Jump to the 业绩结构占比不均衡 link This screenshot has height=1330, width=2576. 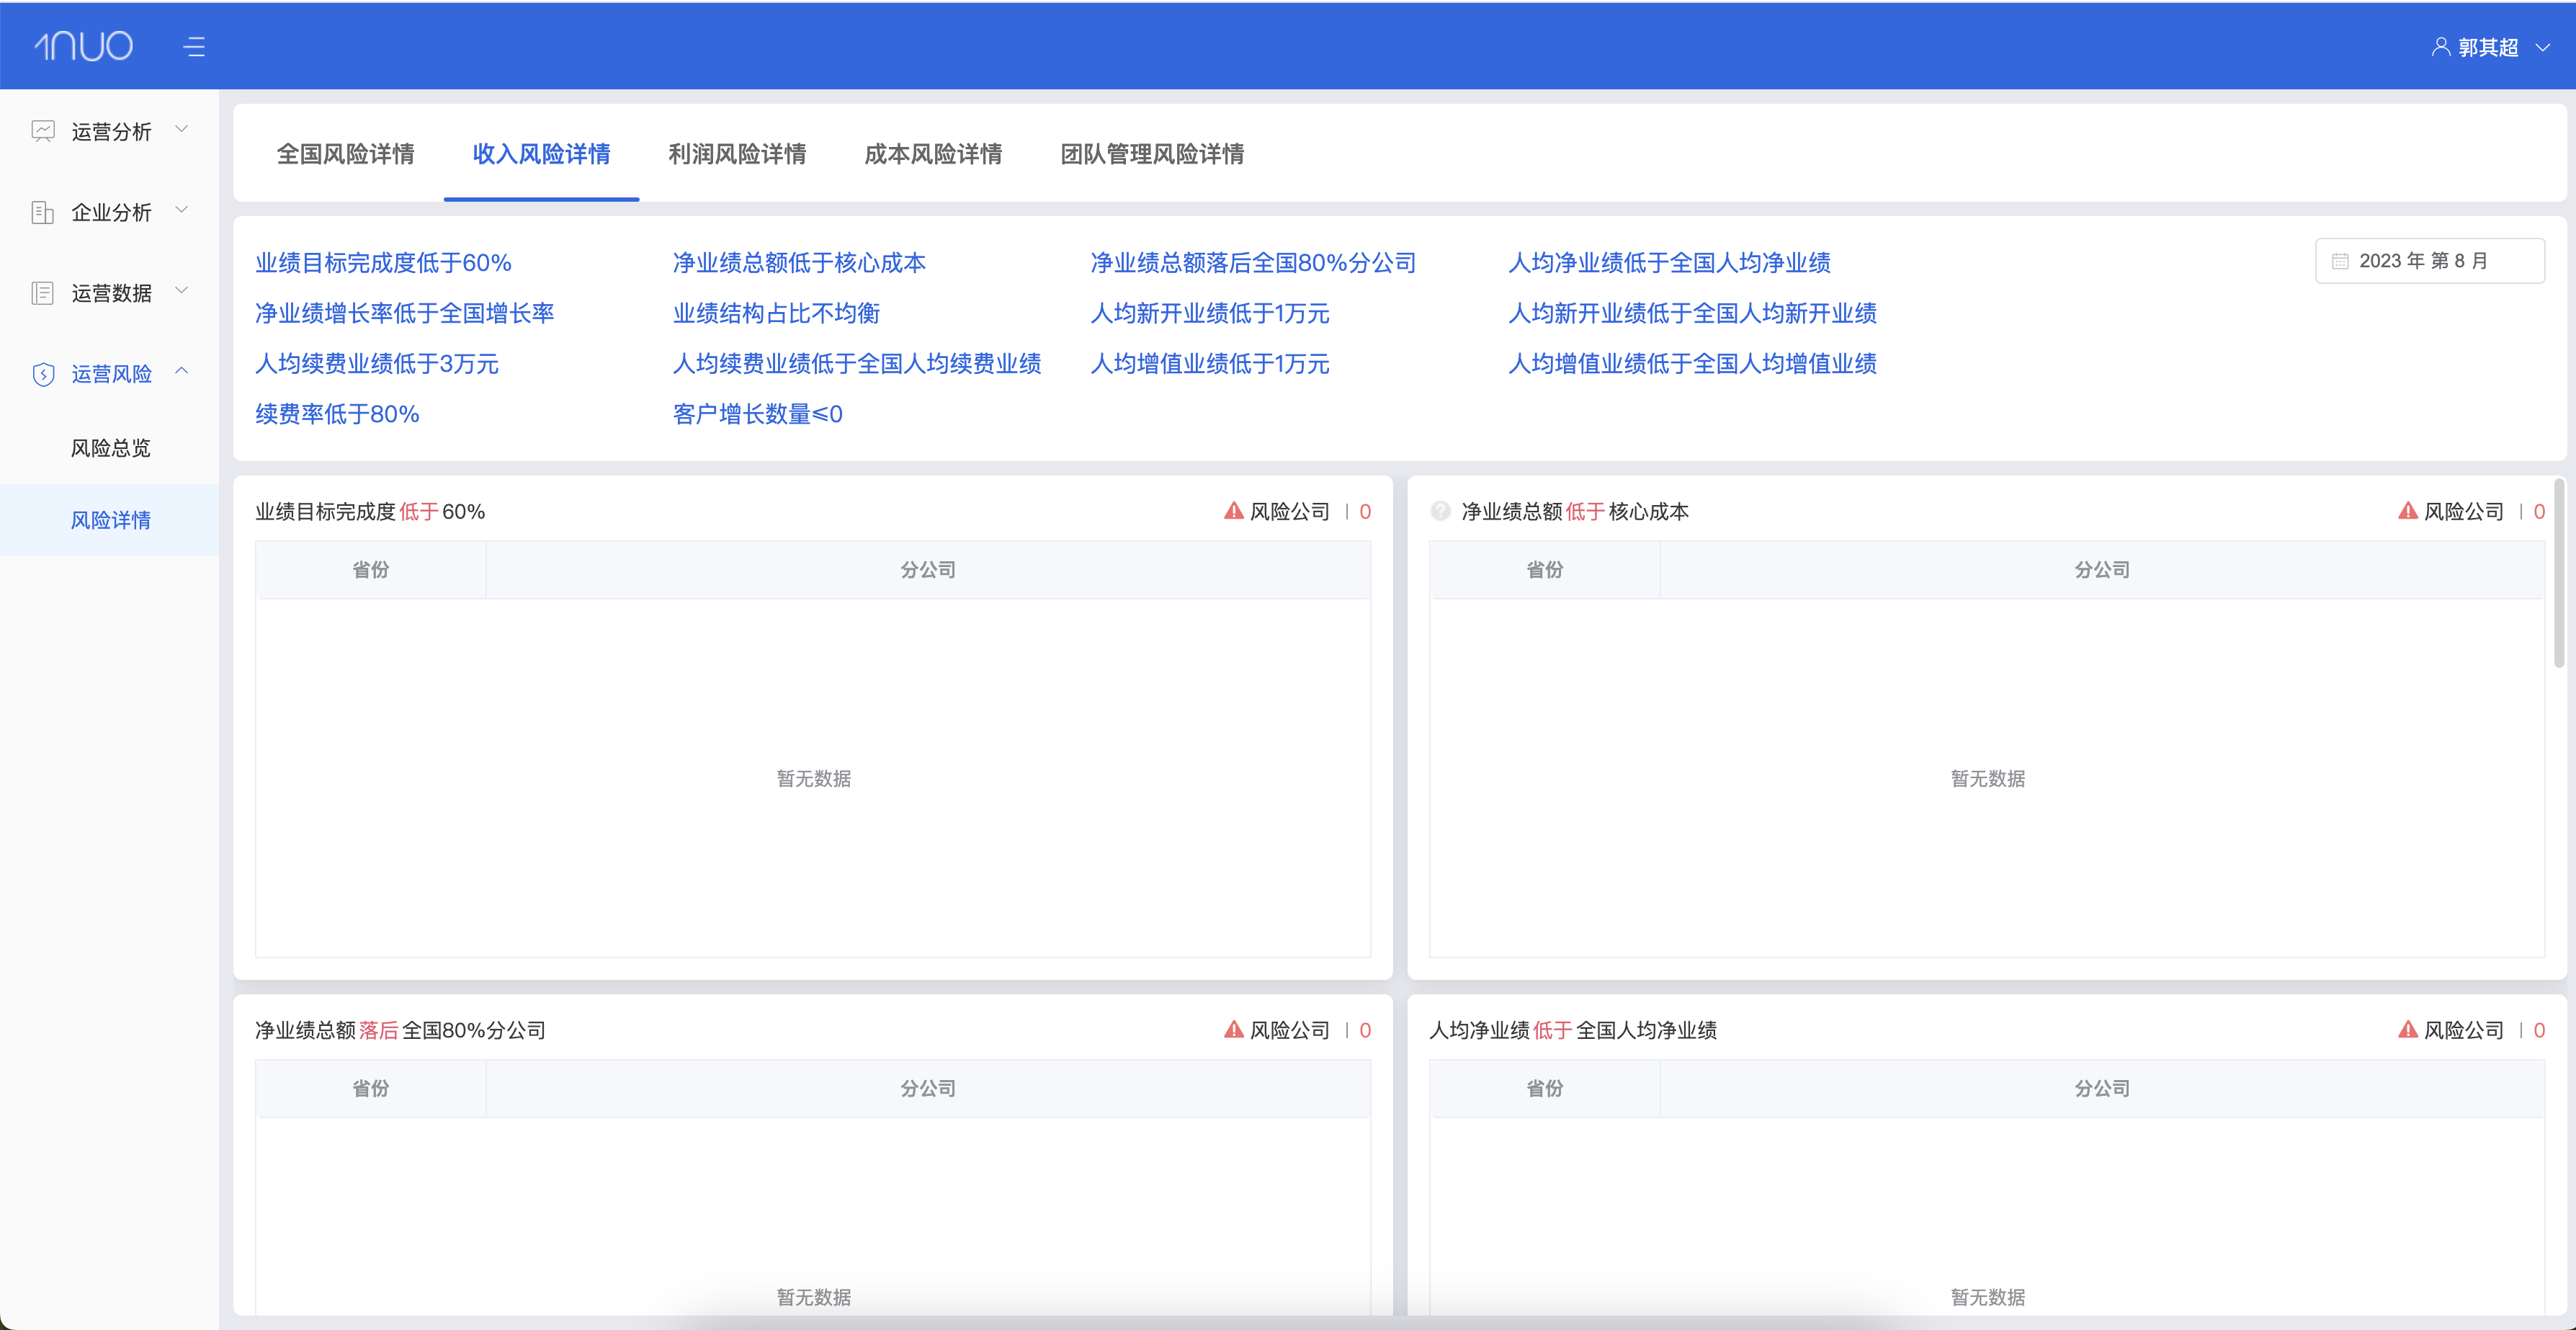click(x=776, y=313)
